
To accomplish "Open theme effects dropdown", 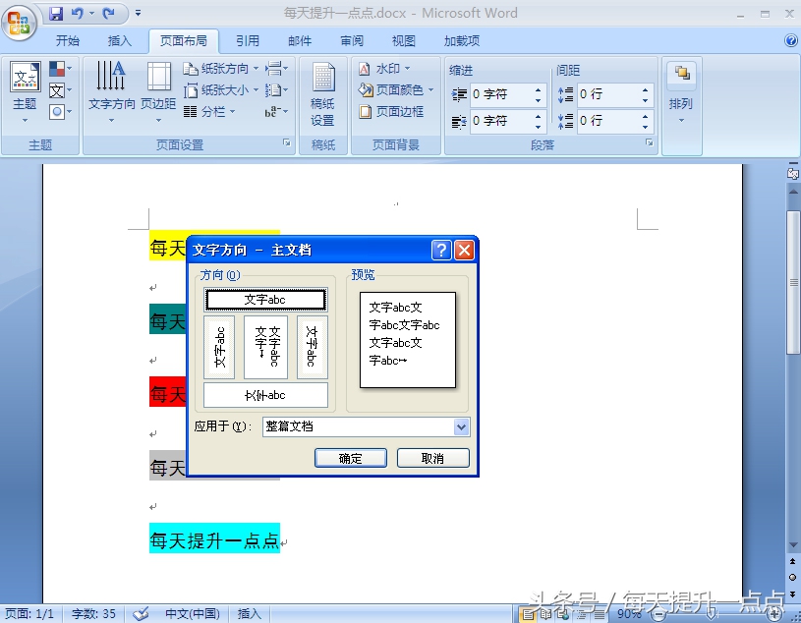I will (60, 111).
